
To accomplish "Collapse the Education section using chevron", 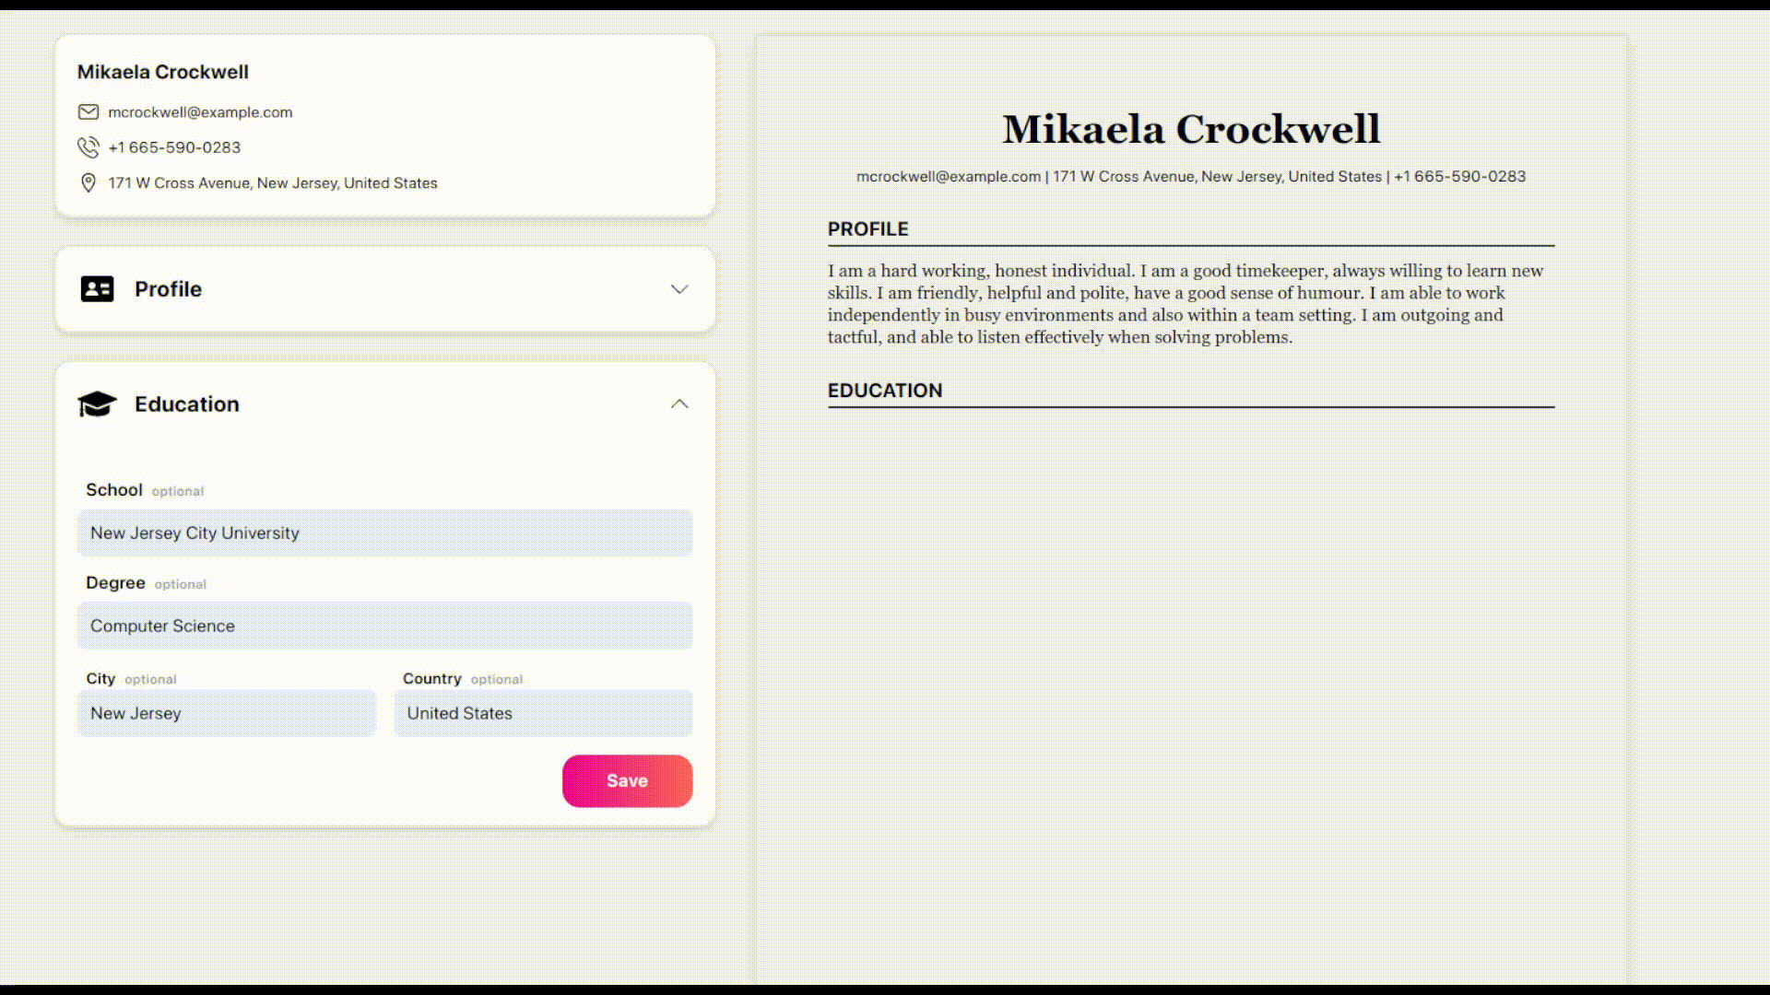I will (x=679, y=404).
